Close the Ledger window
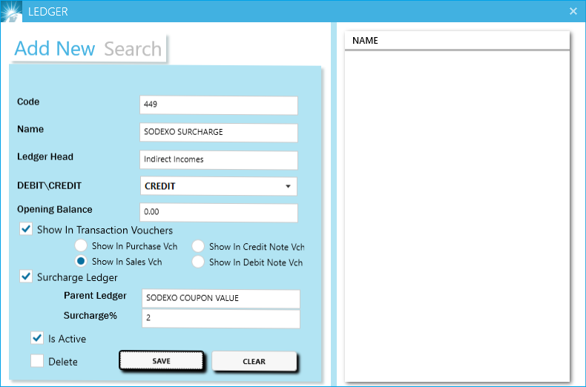 573,11
